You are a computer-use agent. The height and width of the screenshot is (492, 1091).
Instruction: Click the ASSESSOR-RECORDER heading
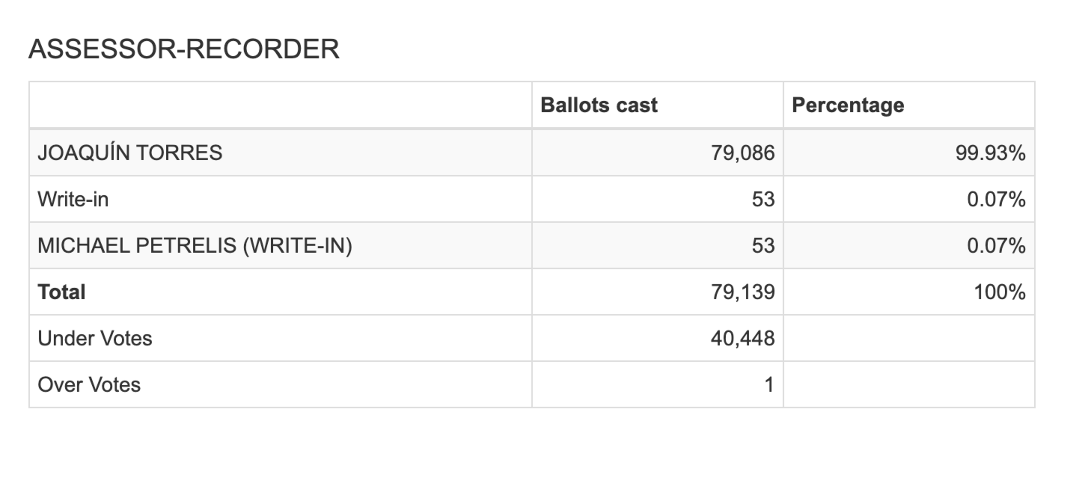(184, 49)
